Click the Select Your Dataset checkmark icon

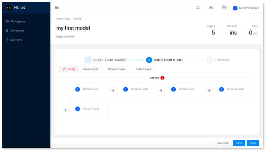88,60
